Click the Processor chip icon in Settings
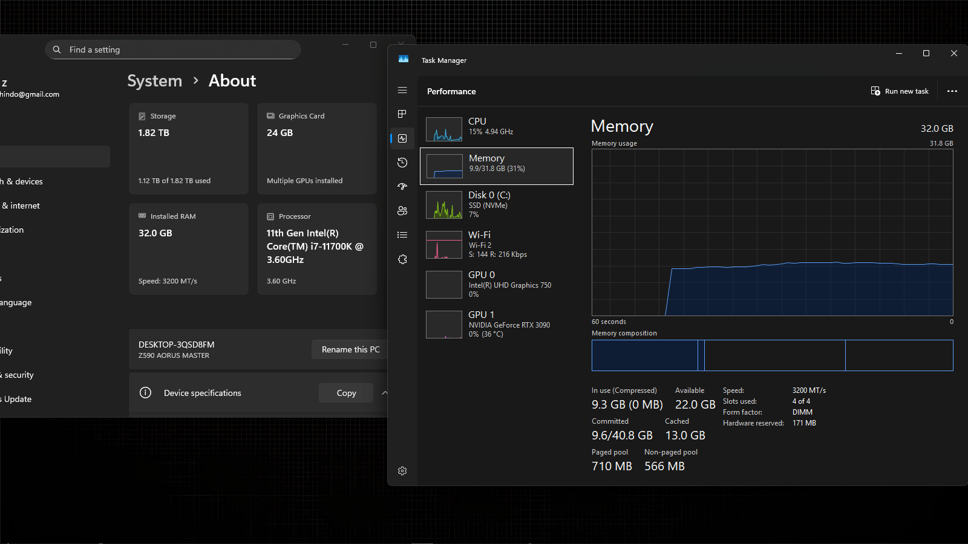The width and height of the screenshot is (968, 544). click(x=270, y=216)
